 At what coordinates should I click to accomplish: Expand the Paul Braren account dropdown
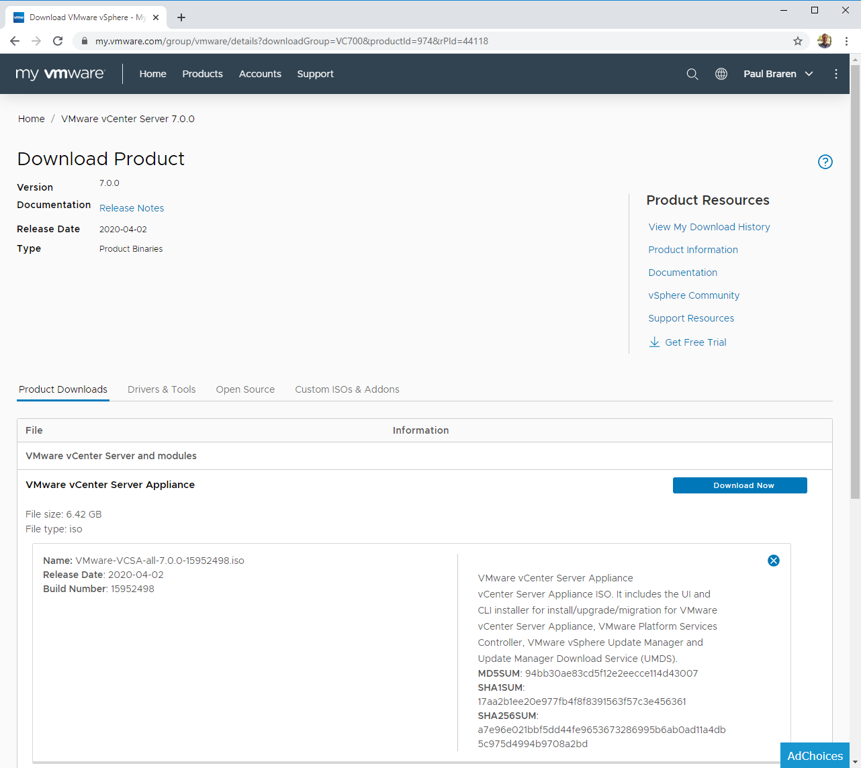778,74
